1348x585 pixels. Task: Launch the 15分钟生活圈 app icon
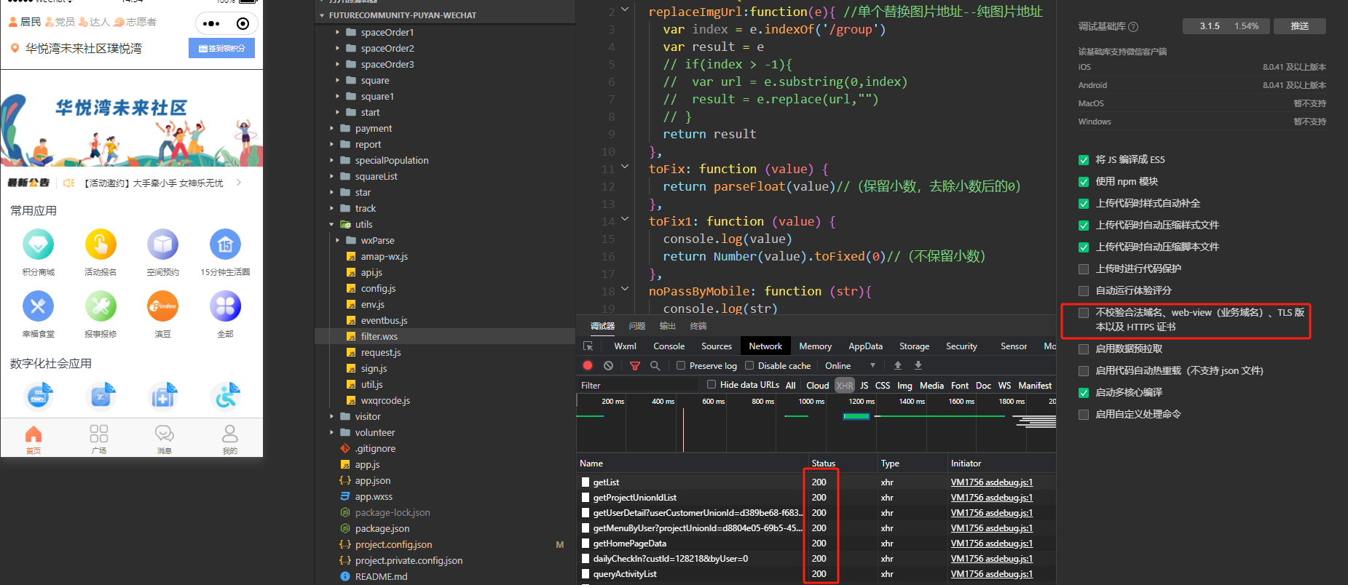tap(225, 244)
